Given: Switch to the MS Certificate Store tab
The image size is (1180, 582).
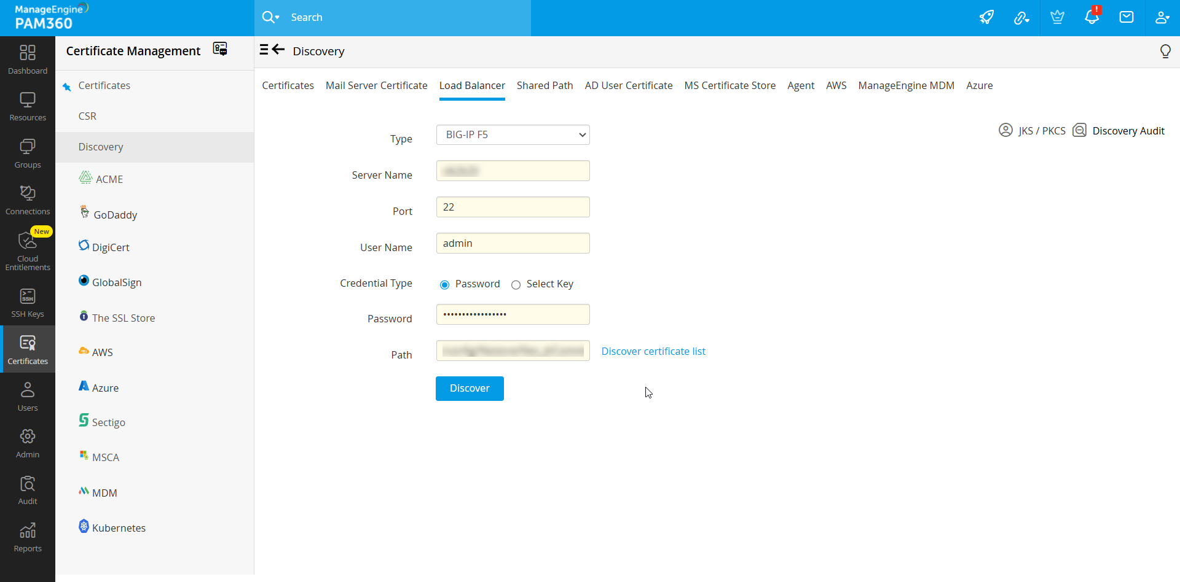Looking at the screenshot, I should (730, 86).
